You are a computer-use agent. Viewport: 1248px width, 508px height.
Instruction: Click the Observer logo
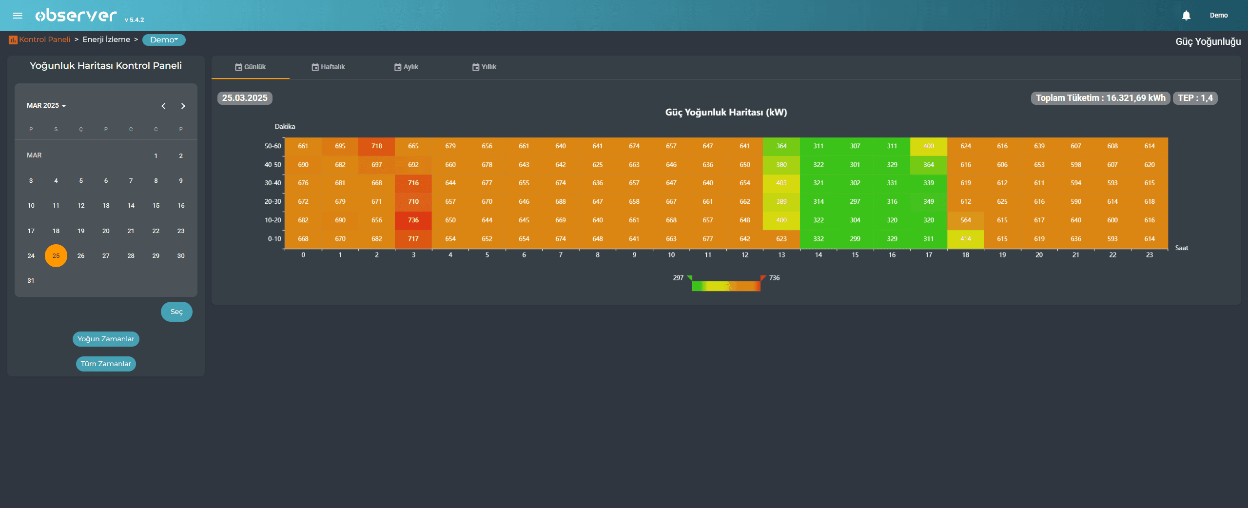pyautogui.click(x=76, y=16)
